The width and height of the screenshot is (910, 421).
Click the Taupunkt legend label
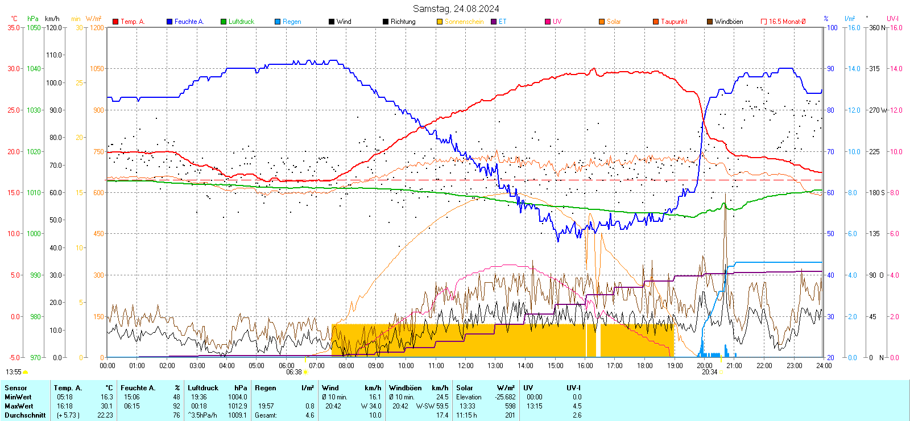point(674,22)
